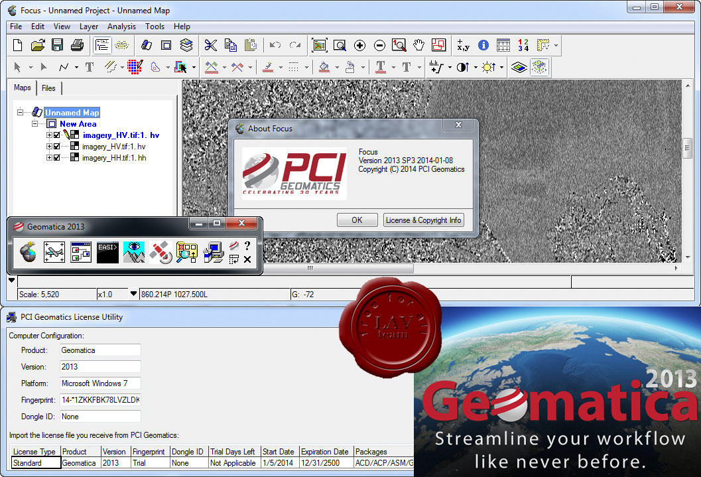
Task: Open Focus from the Geomatica 2013 toolbar
Action: click(x=28, y=252)
